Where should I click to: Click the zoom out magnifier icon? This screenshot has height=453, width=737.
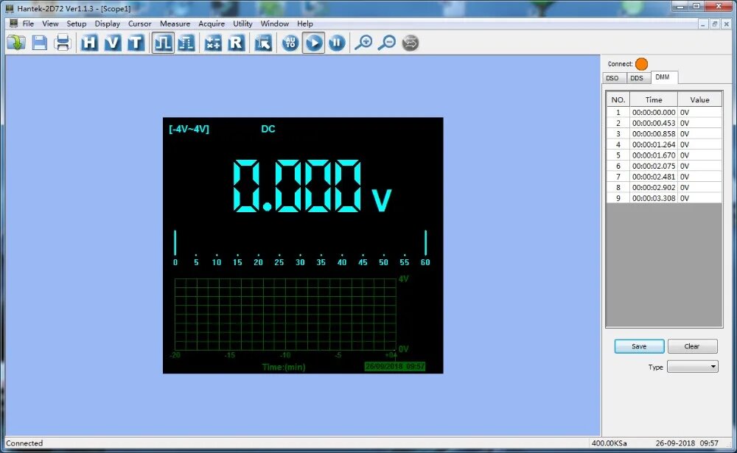(388, 43)
